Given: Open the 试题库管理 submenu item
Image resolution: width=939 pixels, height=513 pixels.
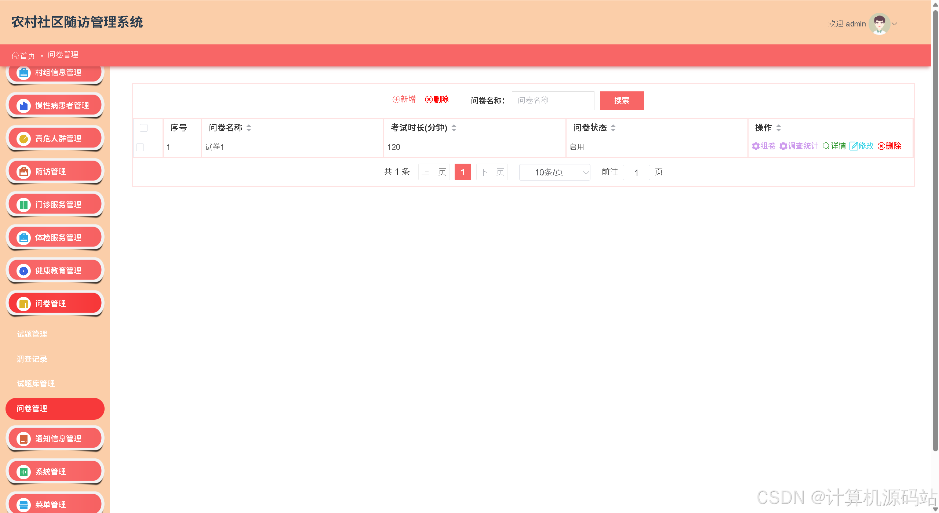Looking at the screenshot, I should click(x=36, y=383).
